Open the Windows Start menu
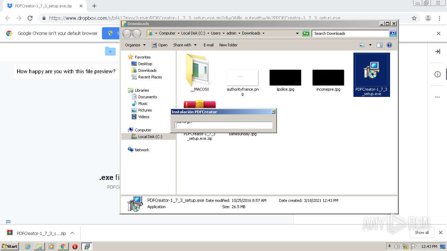Image resolution: width=447 pixels, height=251 pixels. [9, 246]
